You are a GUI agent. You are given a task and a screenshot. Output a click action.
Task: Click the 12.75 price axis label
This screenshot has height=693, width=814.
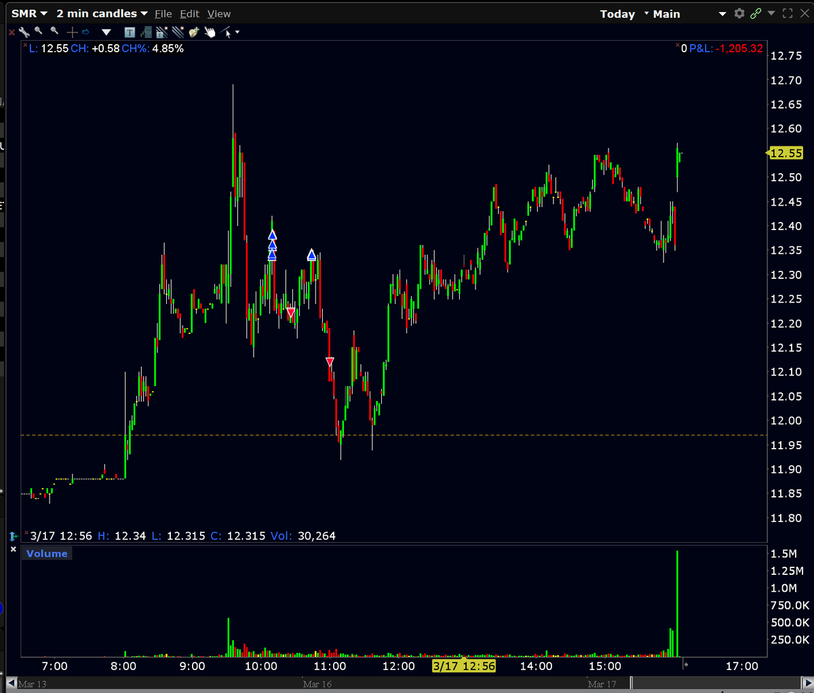click(786, 56)
